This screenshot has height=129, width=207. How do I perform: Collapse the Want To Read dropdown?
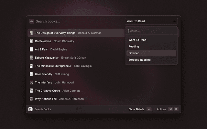point(151,21)
